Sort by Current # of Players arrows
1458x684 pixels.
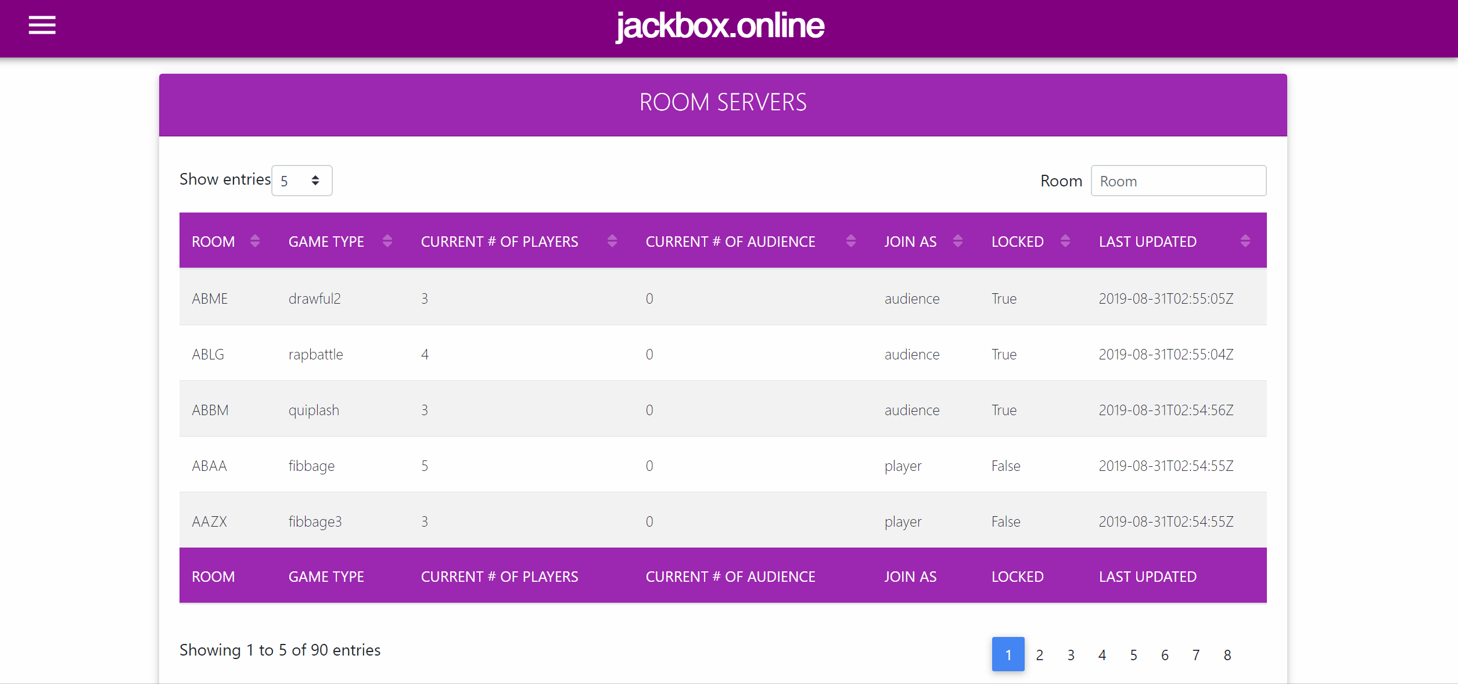click(612, 241)
